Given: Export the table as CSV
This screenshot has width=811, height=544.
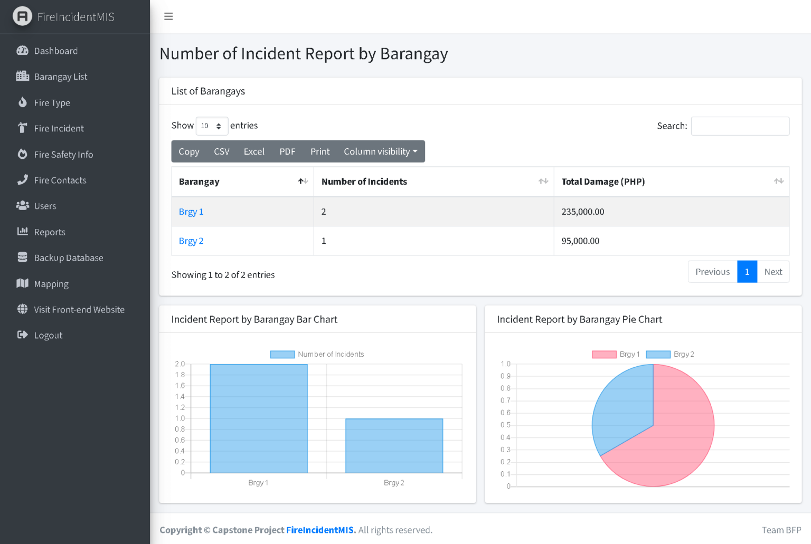Looking at the screenshot, I should 222,151.
